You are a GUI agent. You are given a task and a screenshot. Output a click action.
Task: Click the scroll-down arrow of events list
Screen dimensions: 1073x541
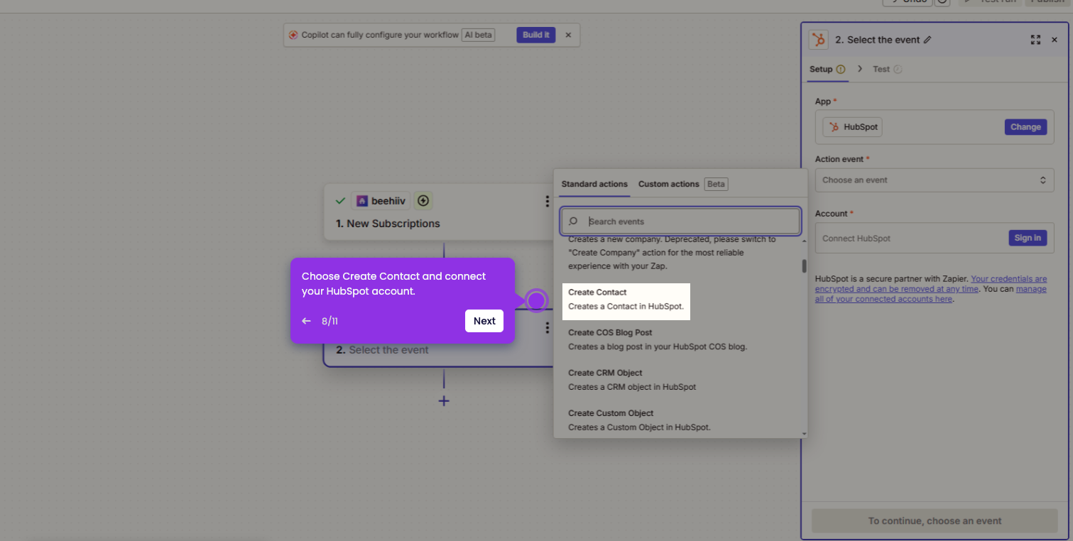tap(805, 433)
